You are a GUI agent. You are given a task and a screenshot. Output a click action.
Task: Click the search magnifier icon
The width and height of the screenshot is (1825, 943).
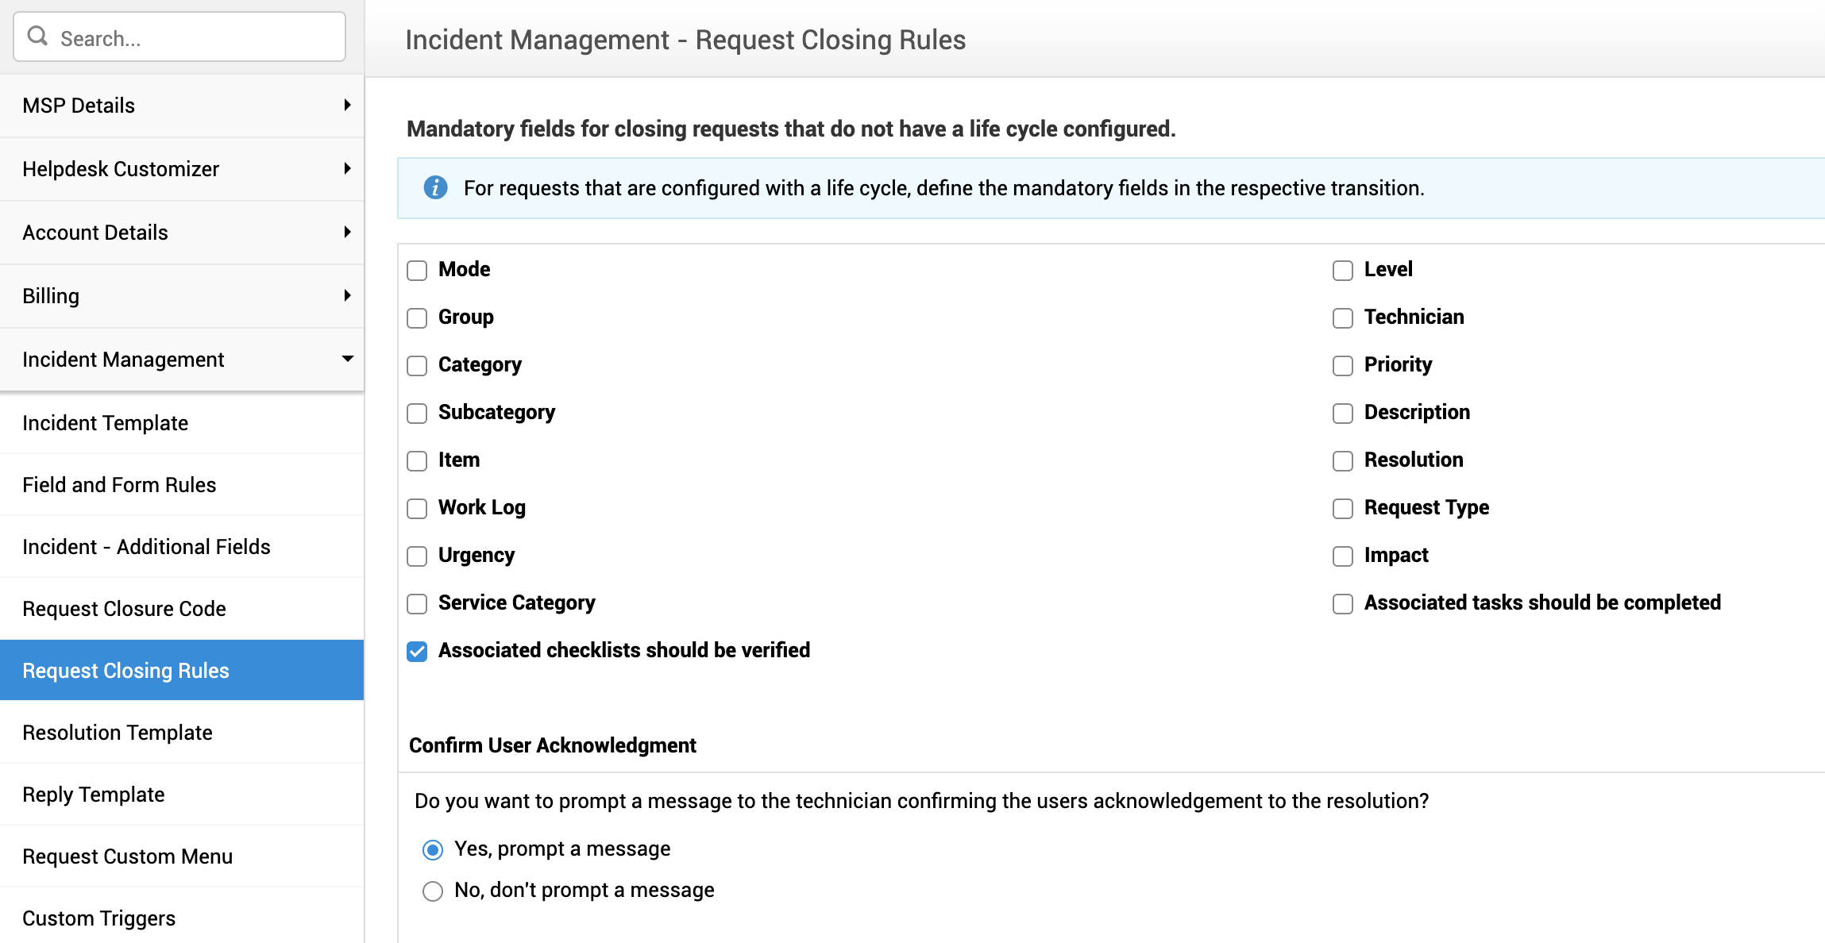click(37, 36)
